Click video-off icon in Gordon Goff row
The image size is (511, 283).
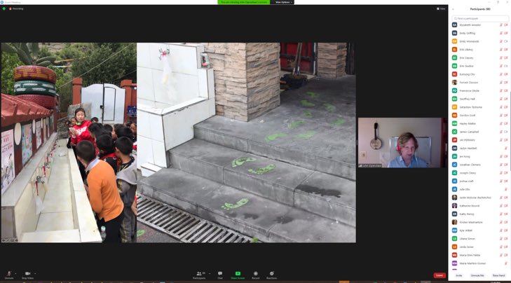click(506, 116)
